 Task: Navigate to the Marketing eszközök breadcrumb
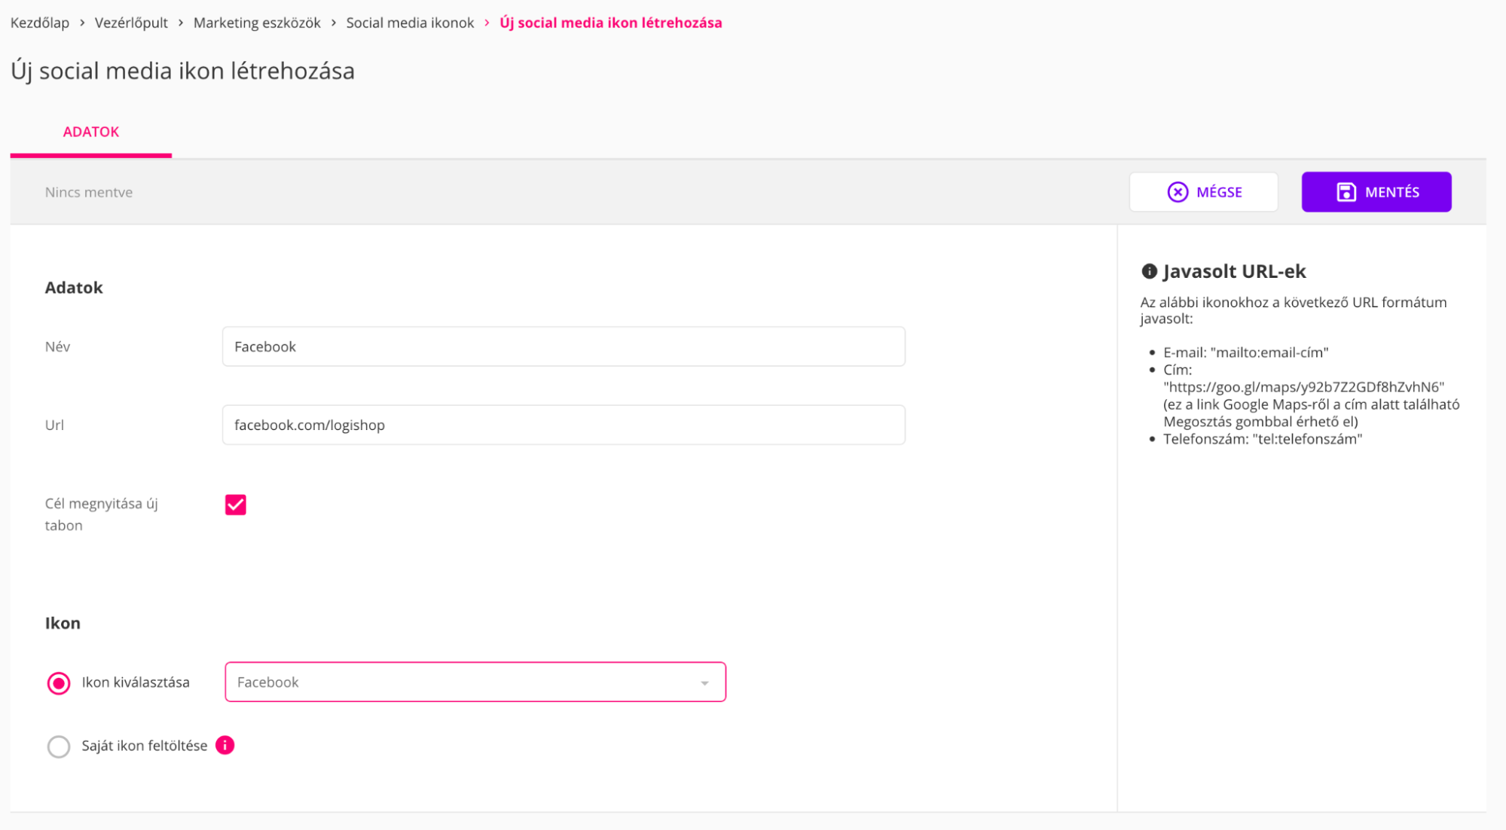coord(257,23)
